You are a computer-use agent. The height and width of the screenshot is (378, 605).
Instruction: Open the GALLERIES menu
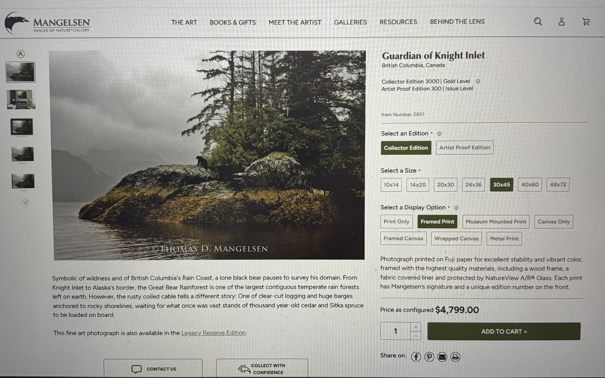[350, 22]
